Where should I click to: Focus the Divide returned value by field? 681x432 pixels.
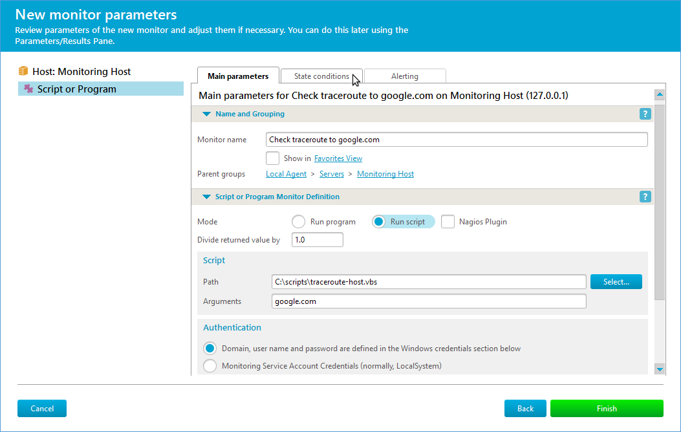[318, 240]
